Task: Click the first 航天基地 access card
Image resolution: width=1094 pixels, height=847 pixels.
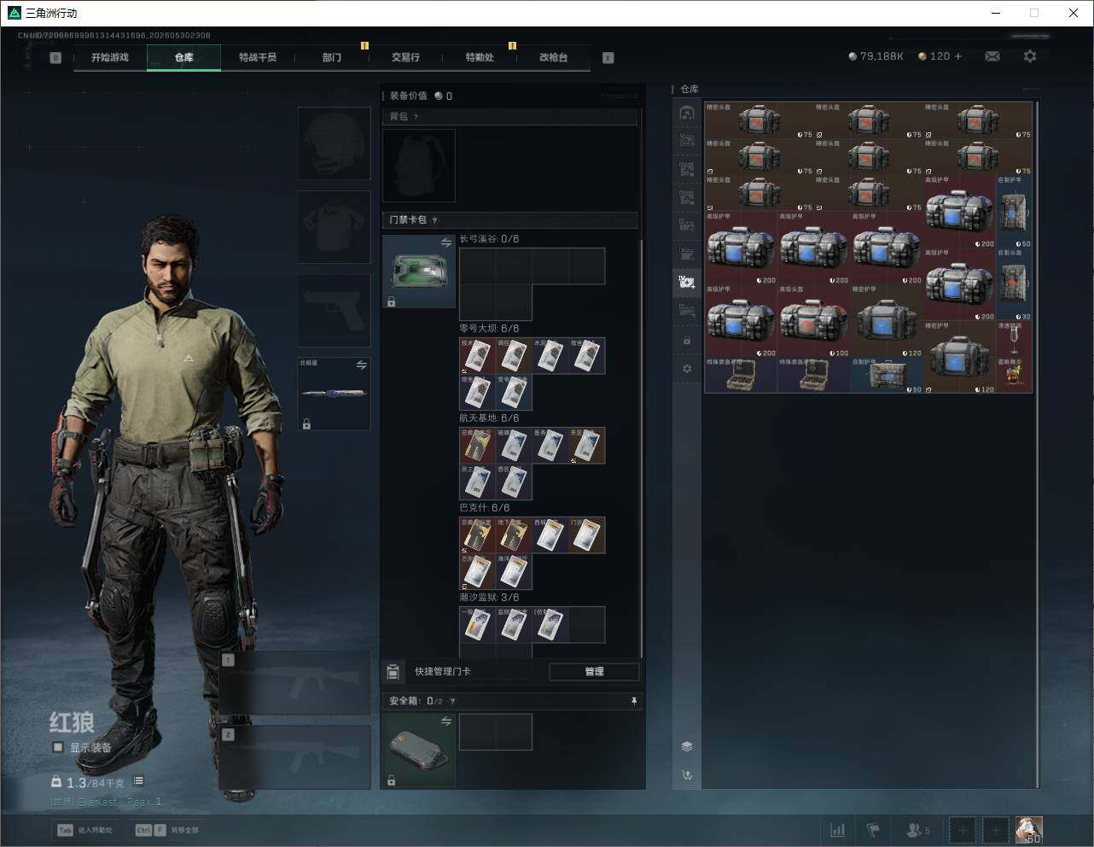Action: pyautogui.click(x=478, y=446)
